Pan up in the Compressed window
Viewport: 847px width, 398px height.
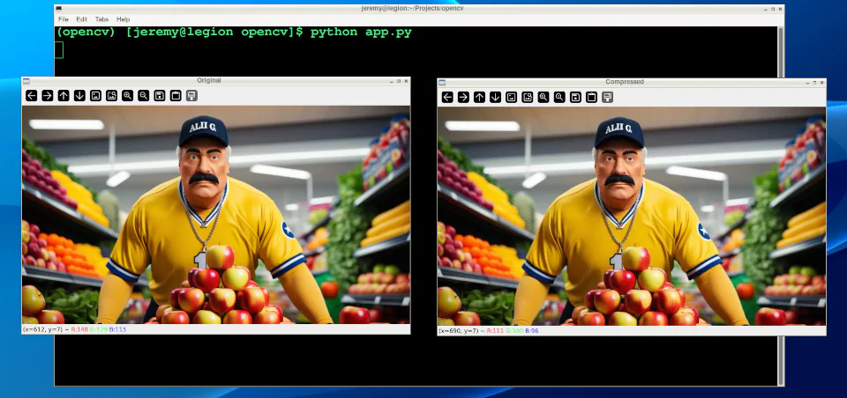(479, 97)
